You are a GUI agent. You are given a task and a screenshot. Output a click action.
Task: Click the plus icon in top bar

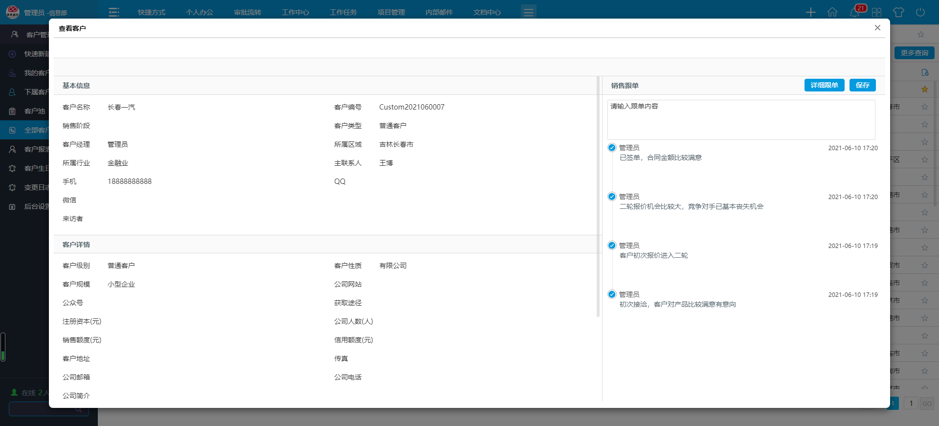(810, 12)
